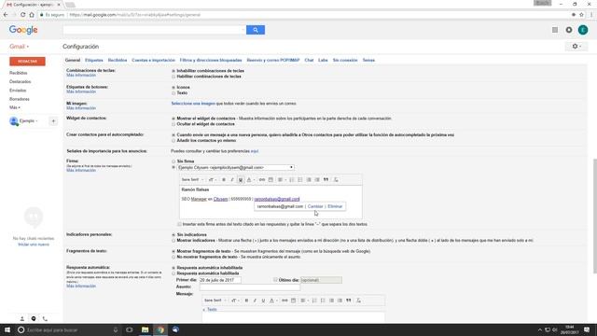Open the Google apps grid
597x336 pixels.
[555, 30]
